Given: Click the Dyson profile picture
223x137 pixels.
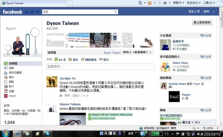Looking at the screenshot, I should (x=22, y=41).
